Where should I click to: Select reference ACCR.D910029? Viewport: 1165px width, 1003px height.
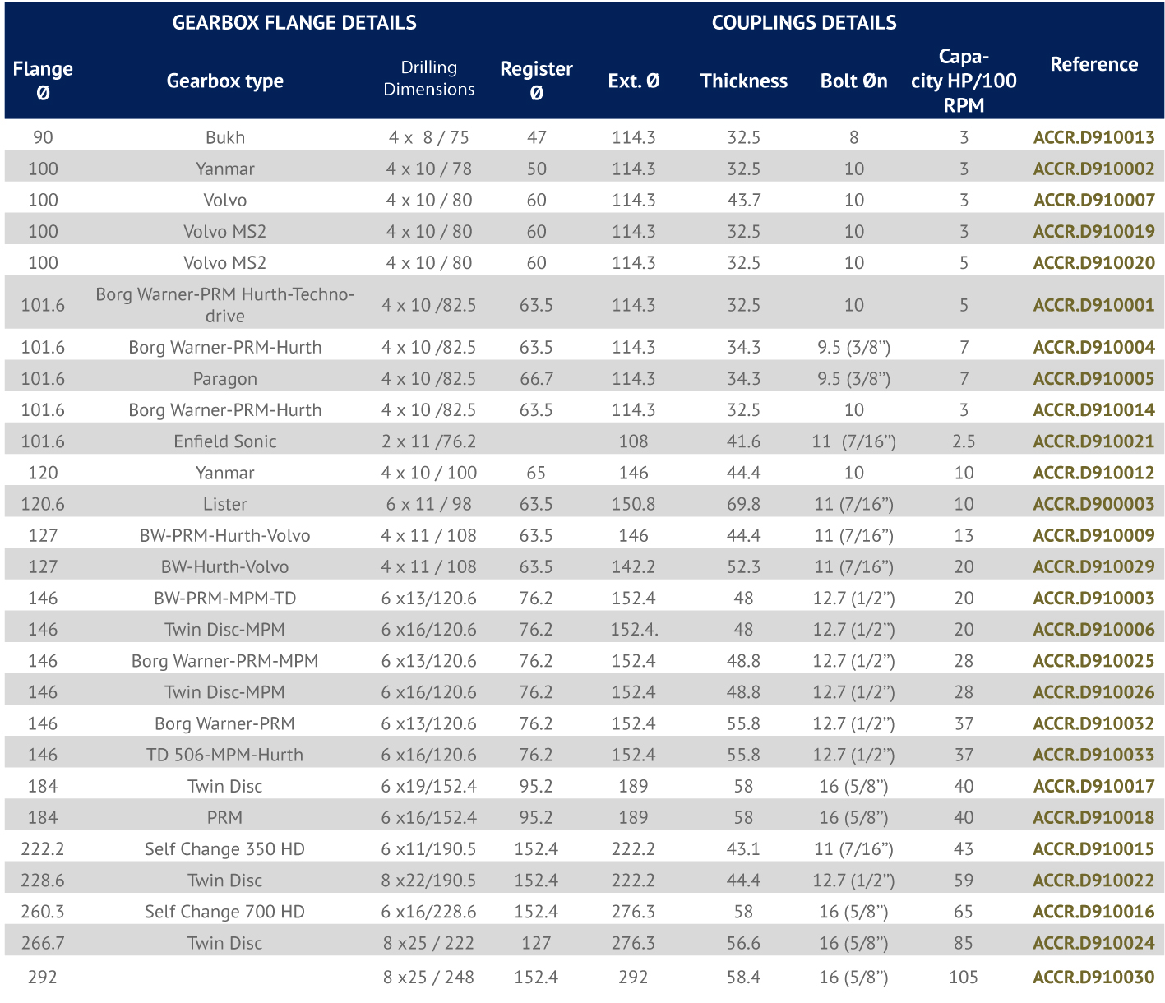[1094, 566]
